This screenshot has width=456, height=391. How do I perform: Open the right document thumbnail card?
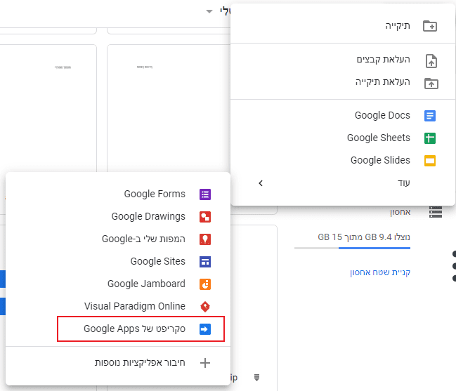pos(169,108)
